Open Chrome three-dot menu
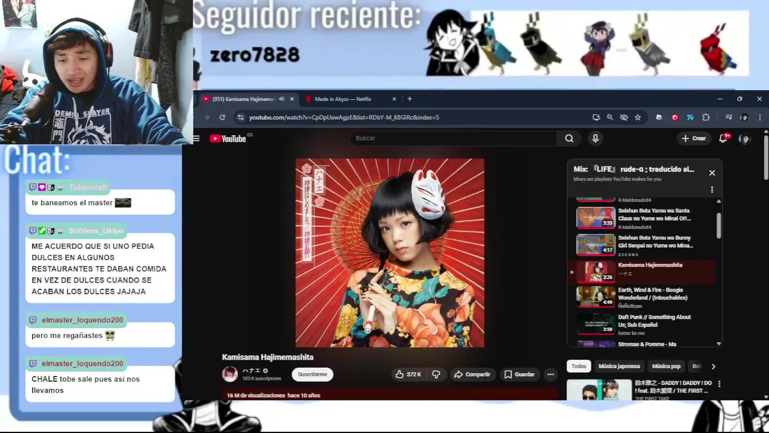Screen dimensions: 769x433 click(760, 117)
